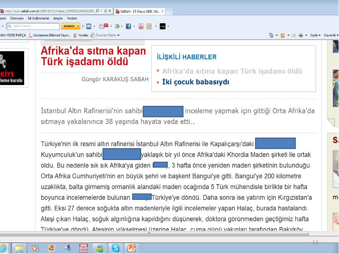Click the mail envelope toolbar icon
This screenshot has width=339, height=254.
tap(89, 26)
